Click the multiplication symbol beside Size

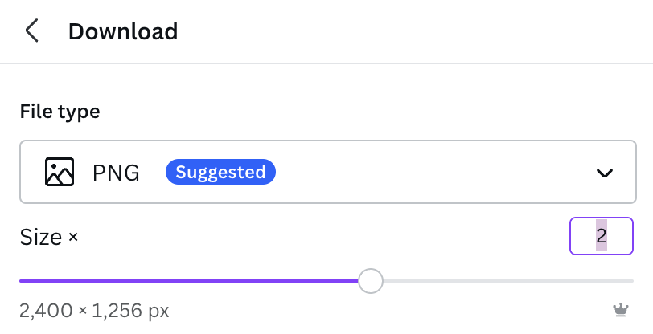coord(73,237)
